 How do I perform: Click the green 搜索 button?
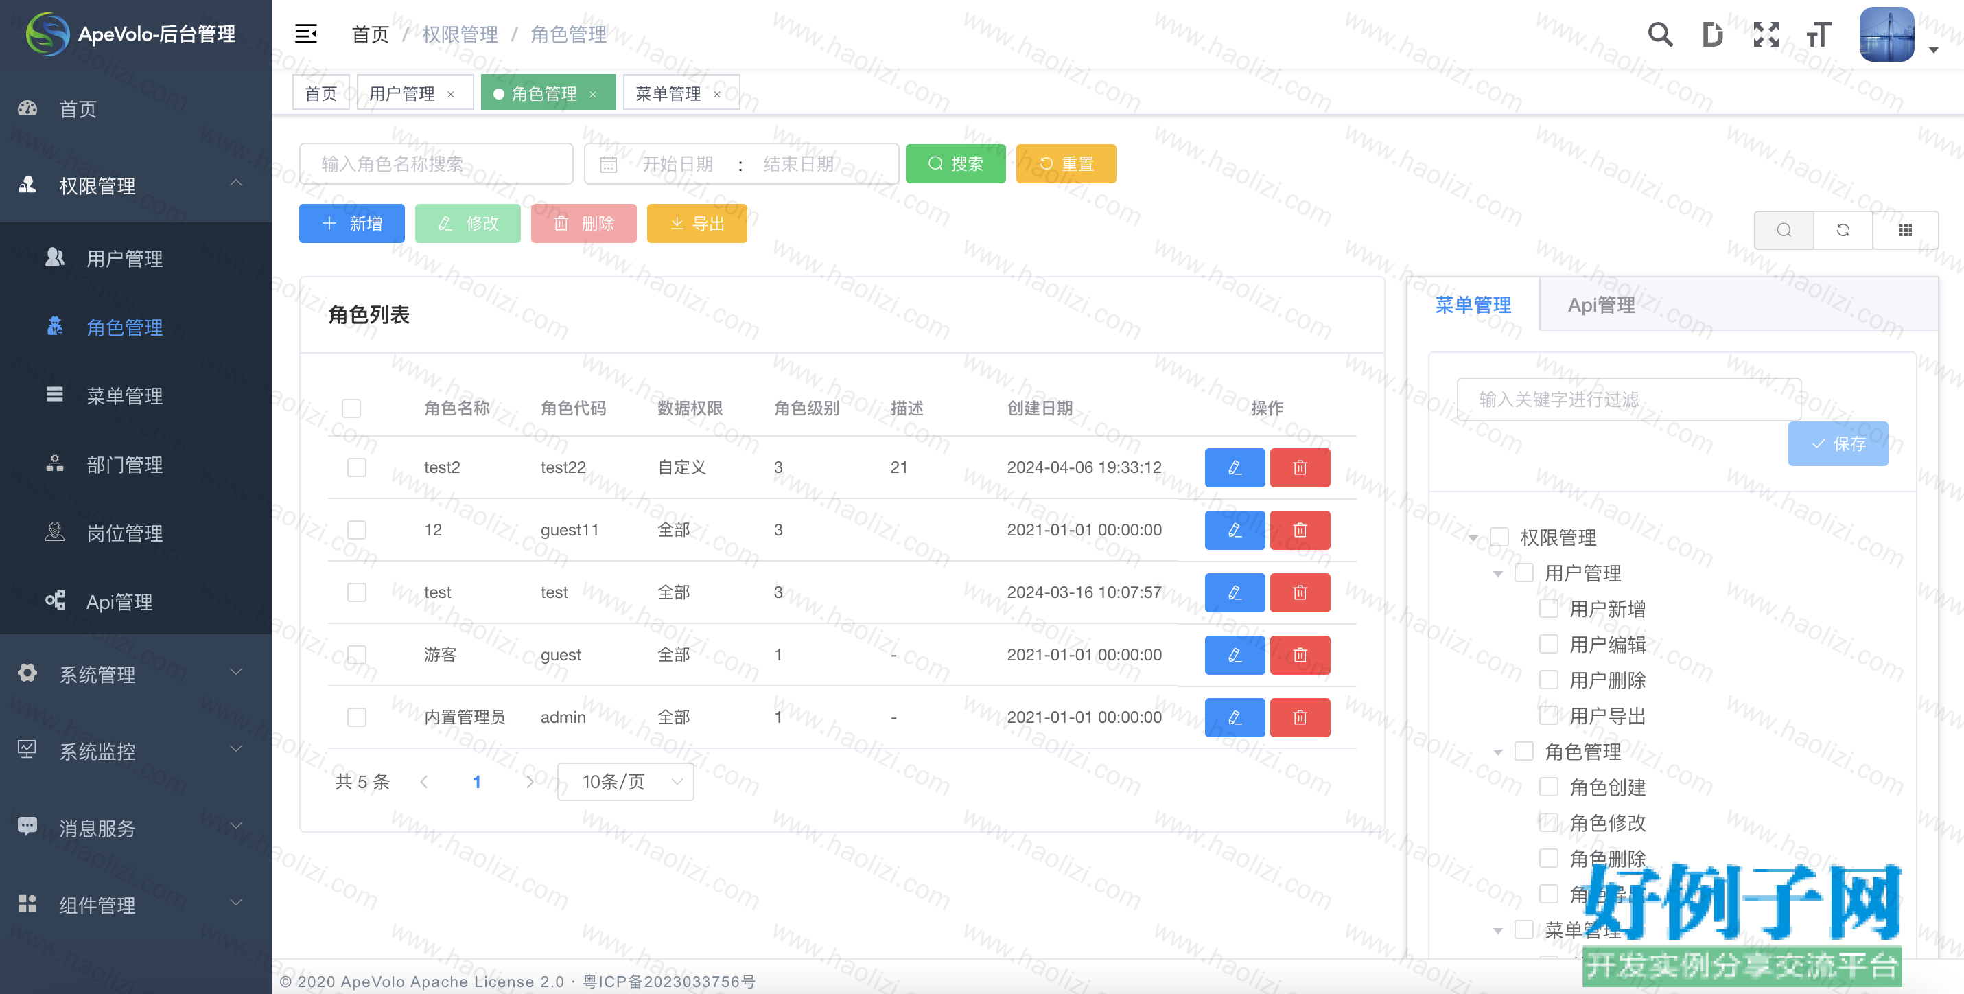click(x=955, y=163)
